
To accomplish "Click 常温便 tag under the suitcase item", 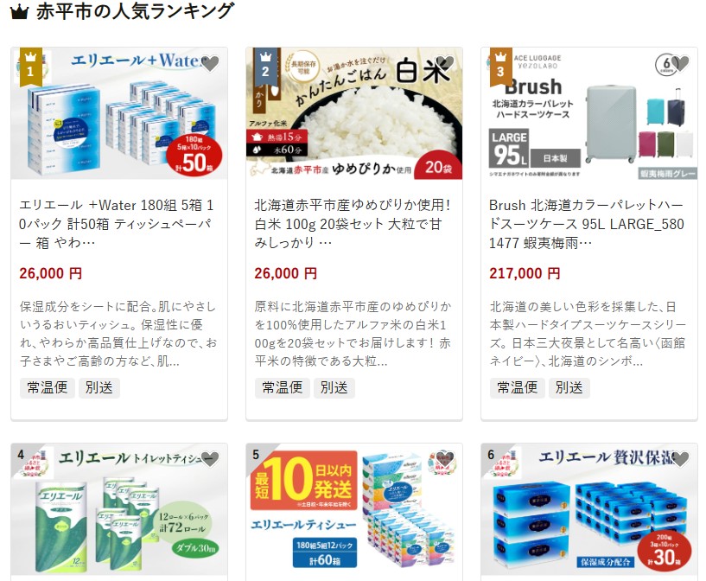I will 518,388.
